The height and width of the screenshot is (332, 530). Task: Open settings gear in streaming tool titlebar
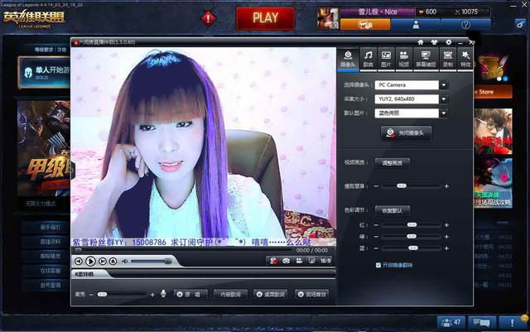click(449, 42)
